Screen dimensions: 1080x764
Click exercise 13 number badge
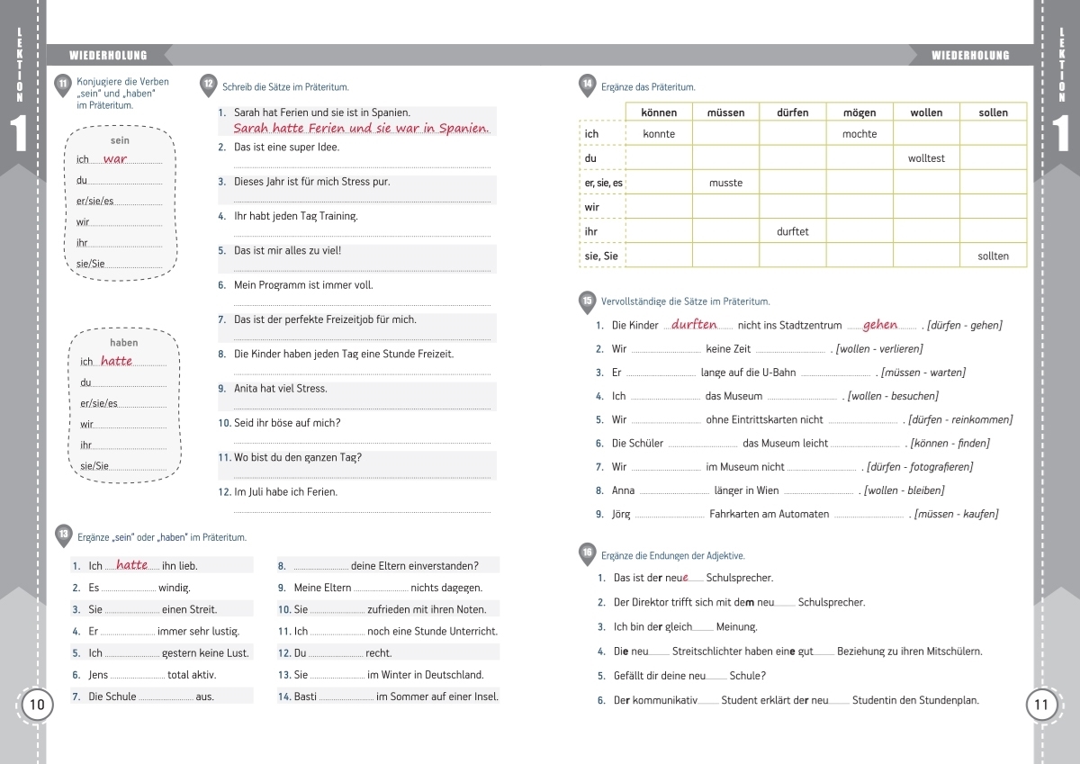pyautogui.click(x=62, y=535)
